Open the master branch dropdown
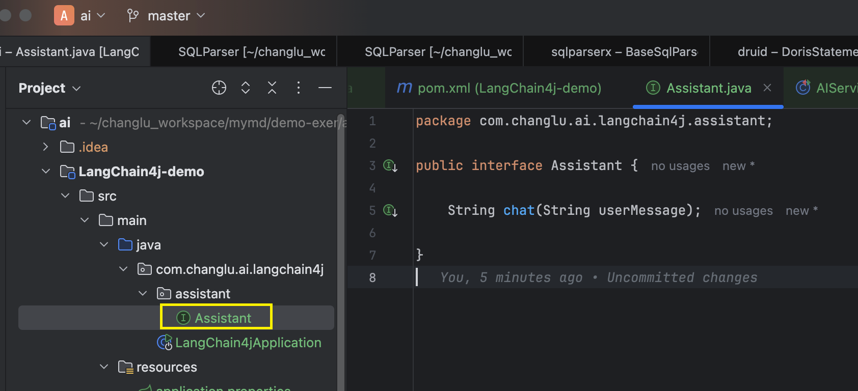 pyautogui.click(x=176, y=16)
